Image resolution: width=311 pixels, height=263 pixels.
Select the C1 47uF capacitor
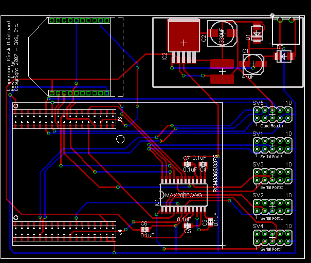pyautogui.click(x=252, y=63)
